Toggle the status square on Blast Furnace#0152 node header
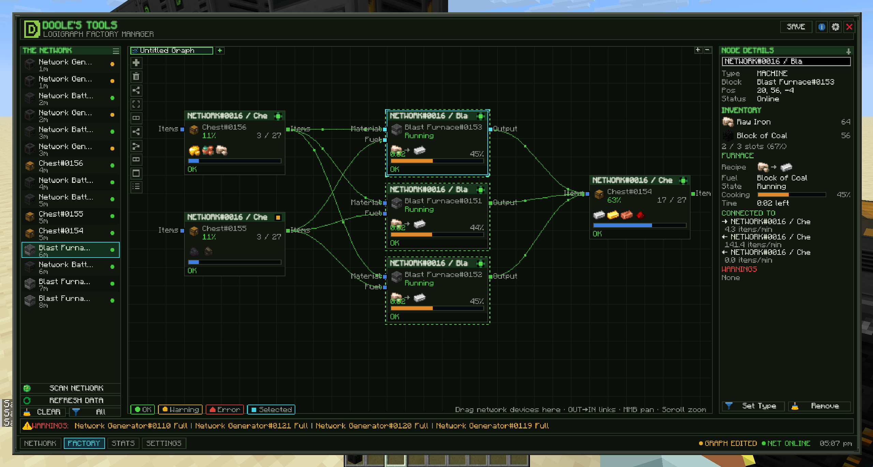Viewport: 873px width, 467px height. click(480, 264)
